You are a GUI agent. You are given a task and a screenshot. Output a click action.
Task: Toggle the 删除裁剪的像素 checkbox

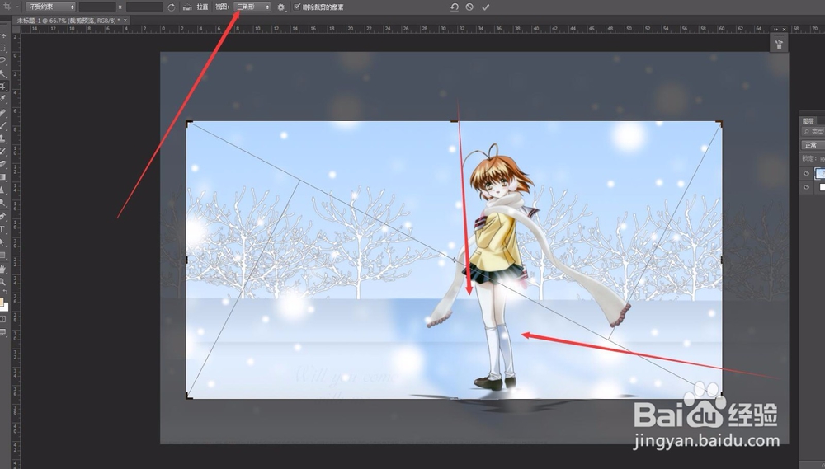pos(297,7)
